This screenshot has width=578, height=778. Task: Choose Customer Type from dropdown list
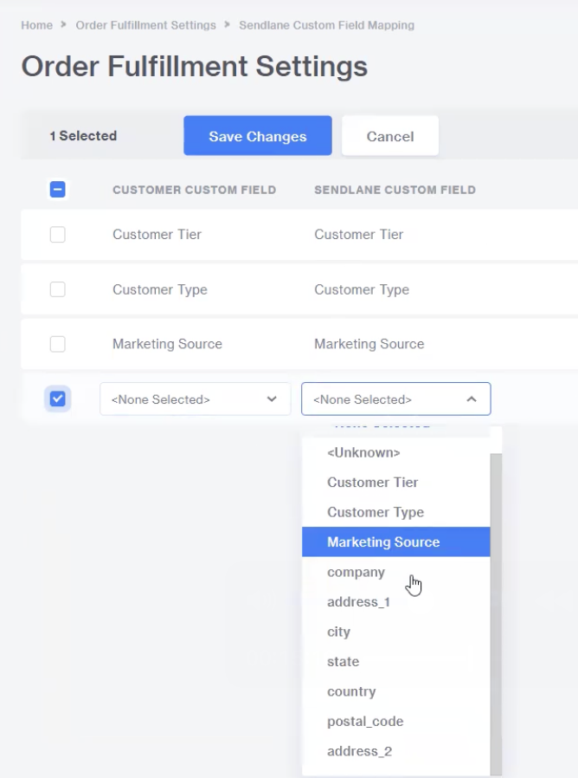click(x=396, y=512)
